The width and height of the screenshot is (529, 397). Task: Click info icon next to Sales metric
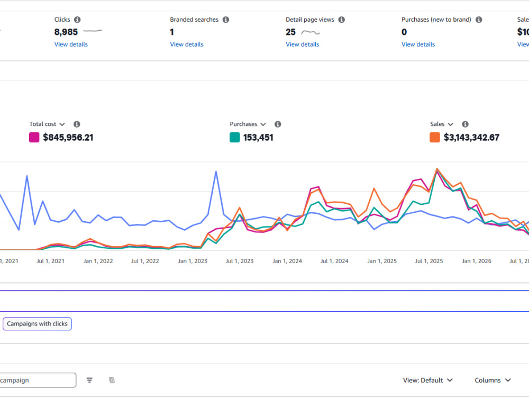pyautogui.click(x=465, y=124)
